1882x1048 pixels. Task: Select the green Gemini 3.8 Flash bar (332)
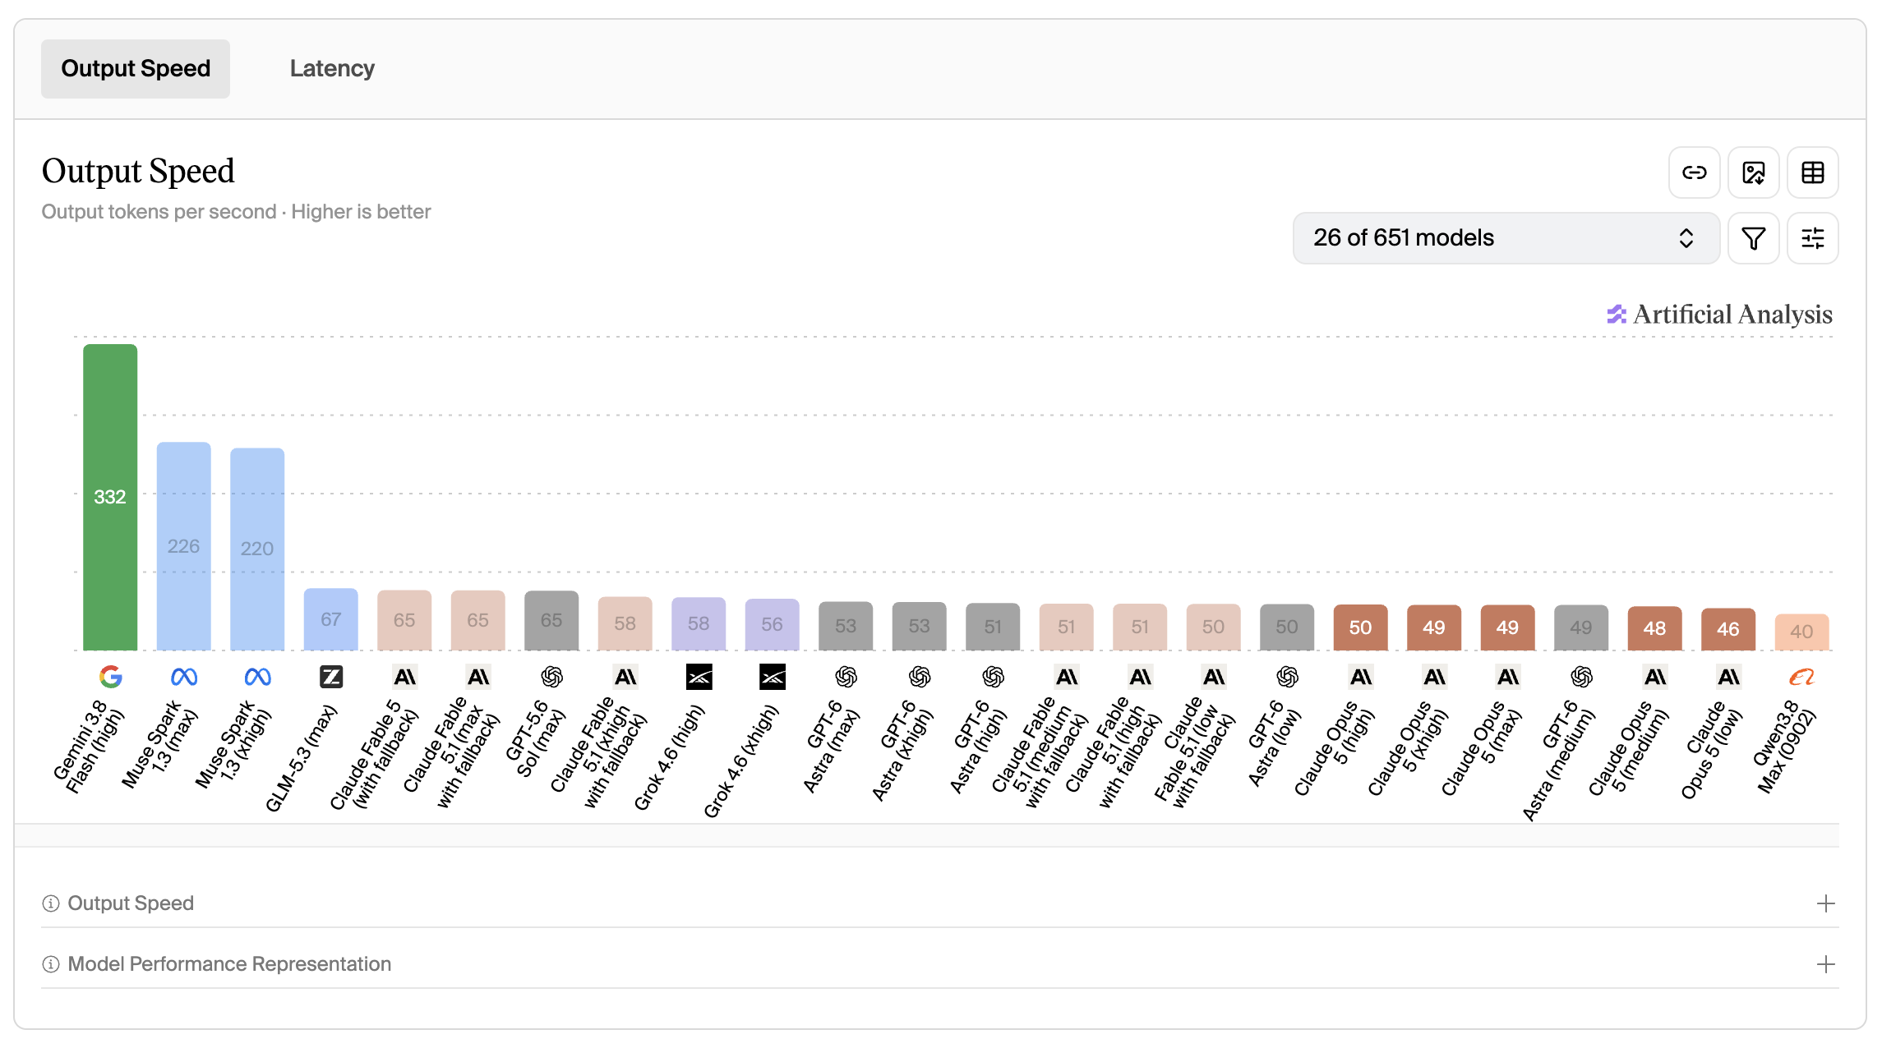(x=110, y=497)
